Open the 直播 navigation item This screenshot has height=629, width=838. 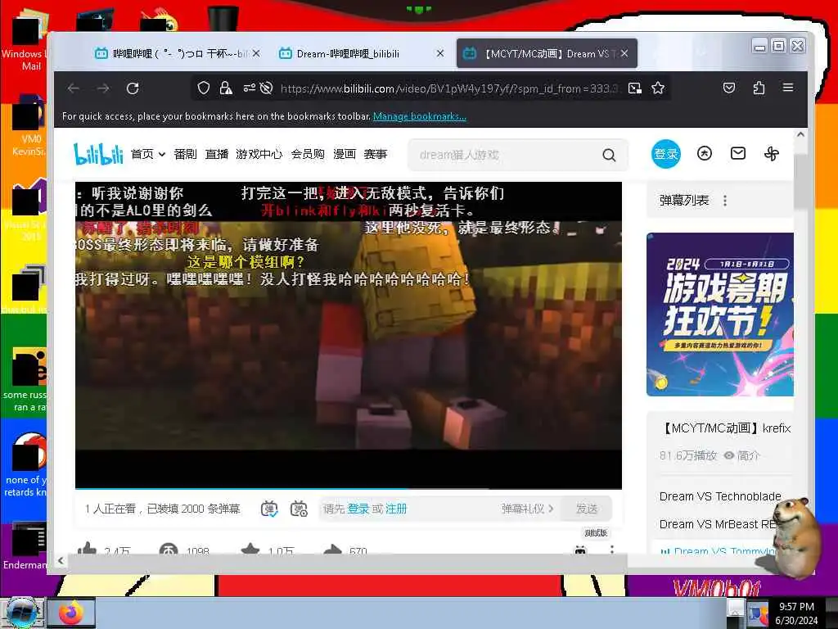216,154
